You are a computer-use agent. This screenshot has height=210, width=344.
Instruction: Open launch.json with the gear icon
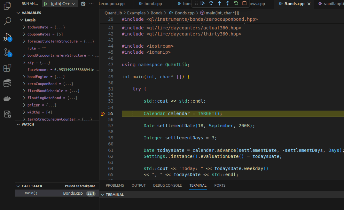point(83,4)
